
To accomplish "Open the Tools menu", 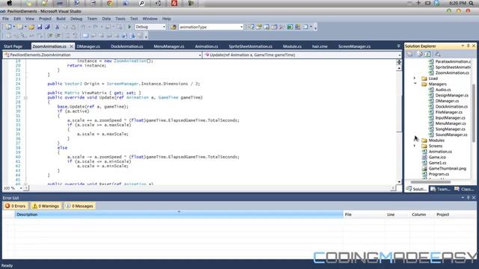I will click(x=120, y=19).
